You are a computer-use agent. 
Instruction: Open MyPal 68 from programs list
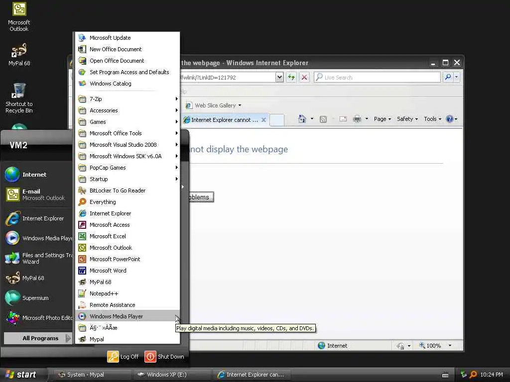(x=127, y=282)
